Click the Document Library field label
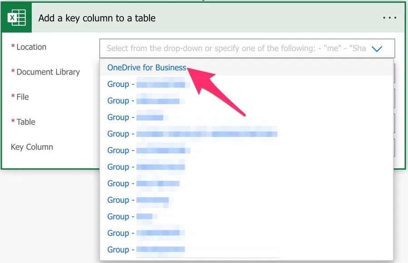Screen dimensions: 408x263 click(x=48, y=72)
